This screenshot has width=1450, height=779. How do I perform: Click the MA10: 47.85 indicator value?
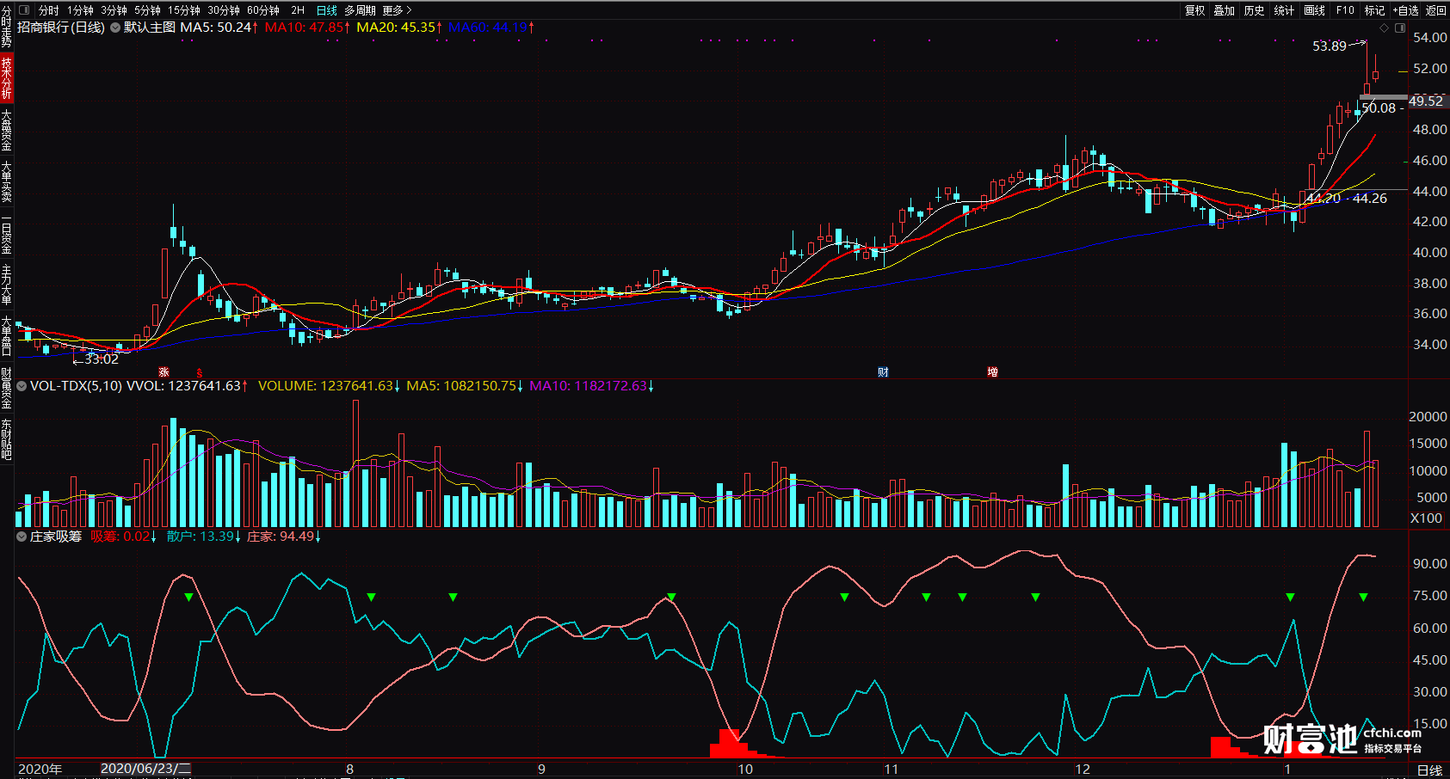click(x=307, y=28)
